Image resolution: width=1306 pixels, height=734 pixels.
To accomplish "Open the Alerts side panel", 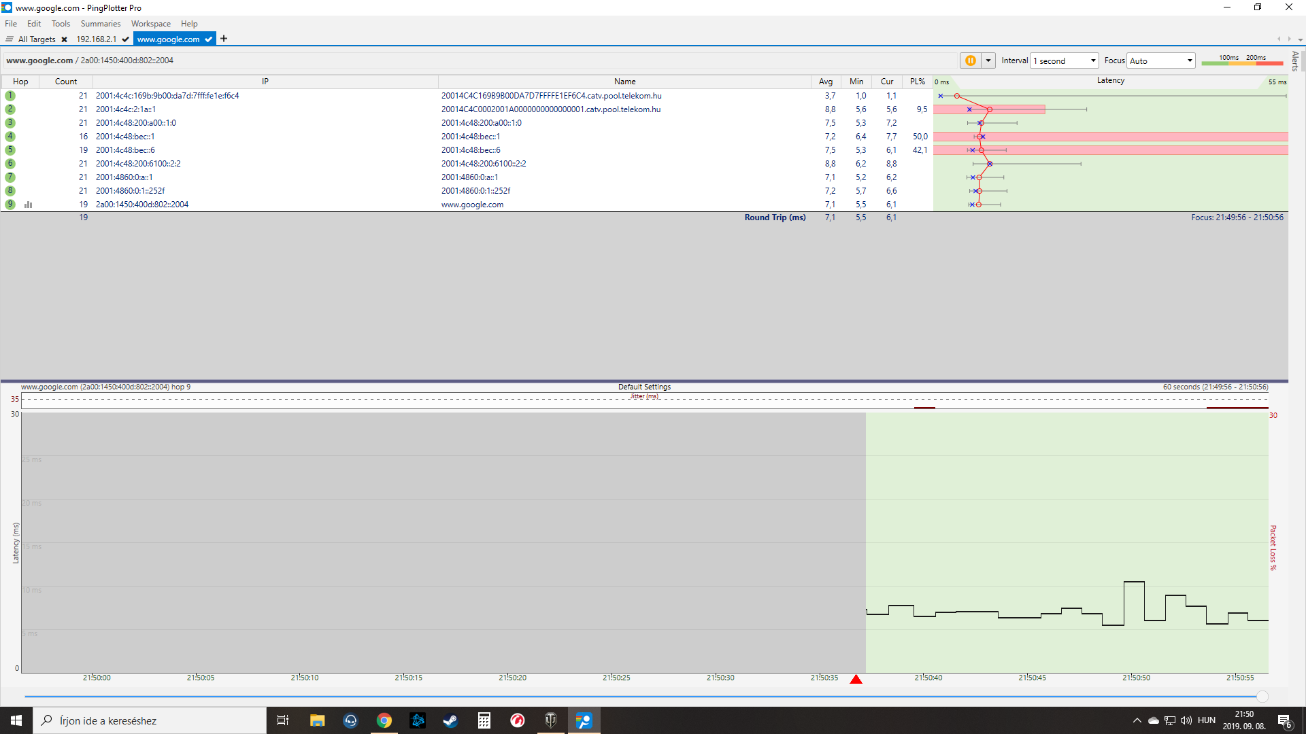I will click(x=1295, y=61).
